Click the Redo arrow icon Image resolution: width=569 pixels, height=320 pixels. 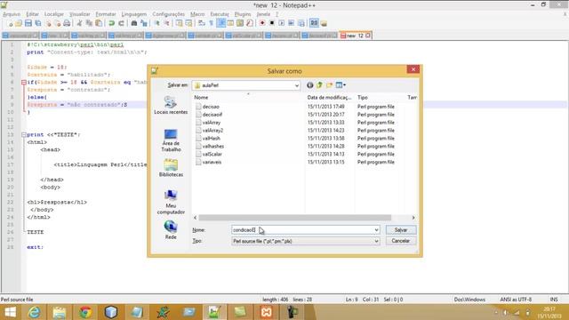(x=121, y=24)
